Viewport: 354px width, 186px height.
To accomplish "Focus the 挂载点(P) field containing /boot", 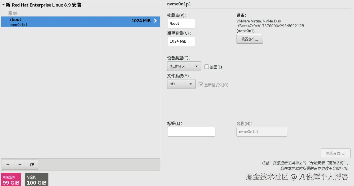I will click(181, 24).
